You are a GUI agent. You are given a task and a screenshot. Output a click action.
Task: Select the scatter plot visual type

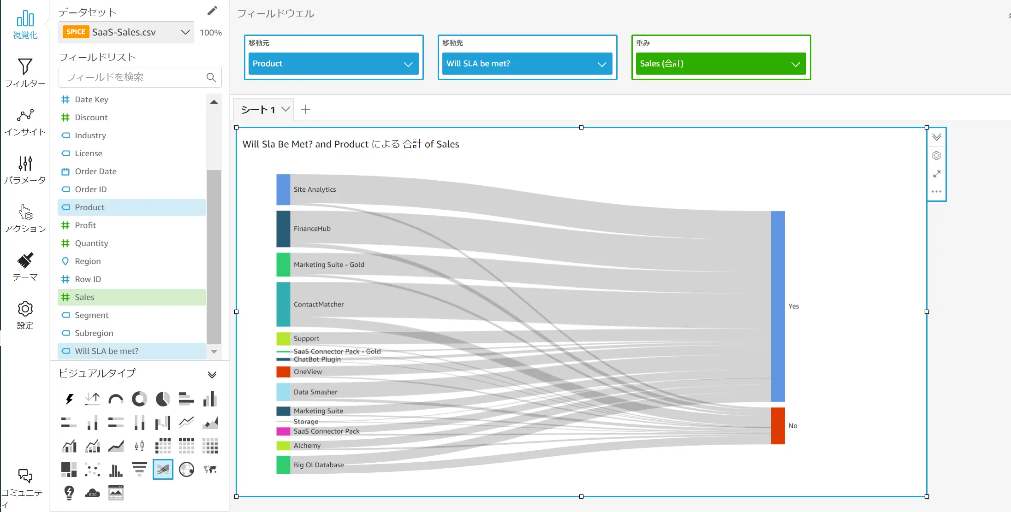pyautogui.click(x=92, y=470)
